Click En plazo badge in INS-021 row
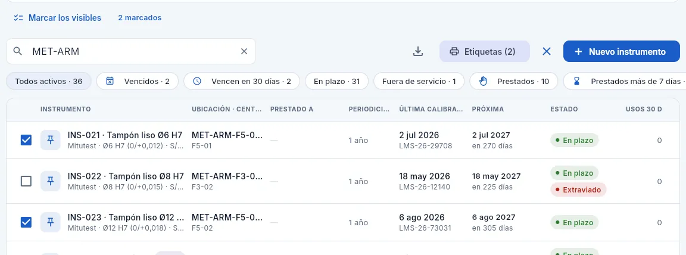 click(574, 141)
